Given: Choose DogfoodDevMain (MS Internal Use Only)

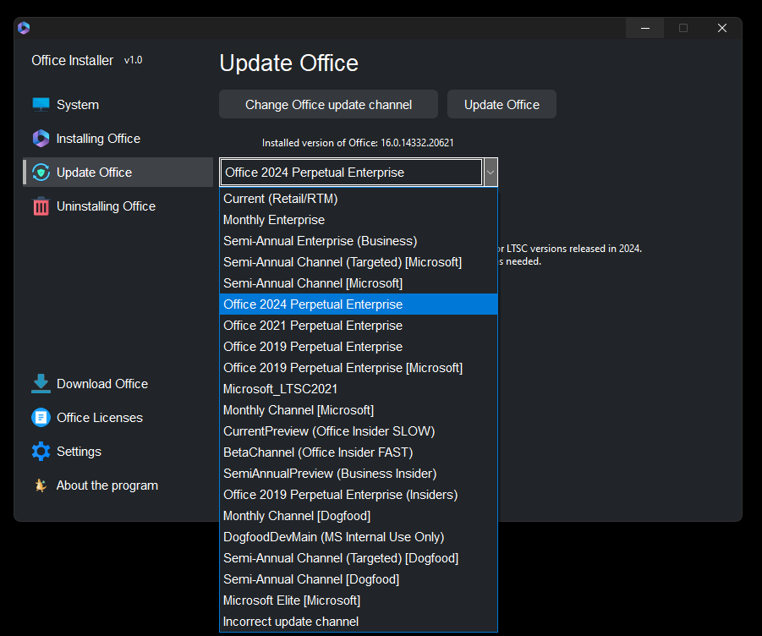Looking at the screenshot, I should point(359,537).
